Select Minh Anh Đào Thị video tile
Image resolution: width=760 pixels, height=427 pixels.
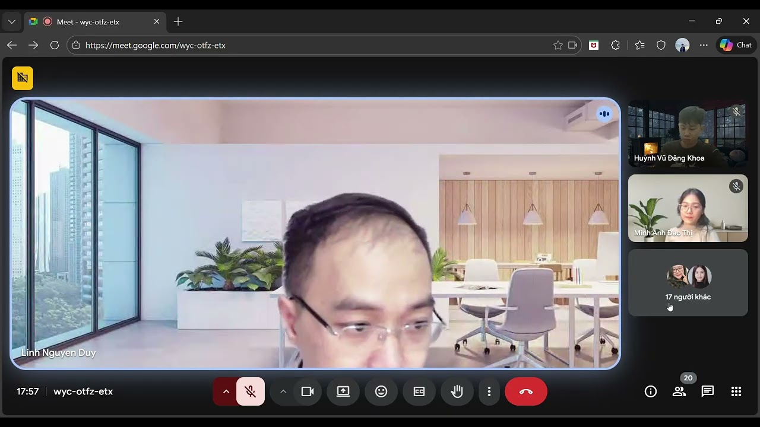(x=688, y=208)
